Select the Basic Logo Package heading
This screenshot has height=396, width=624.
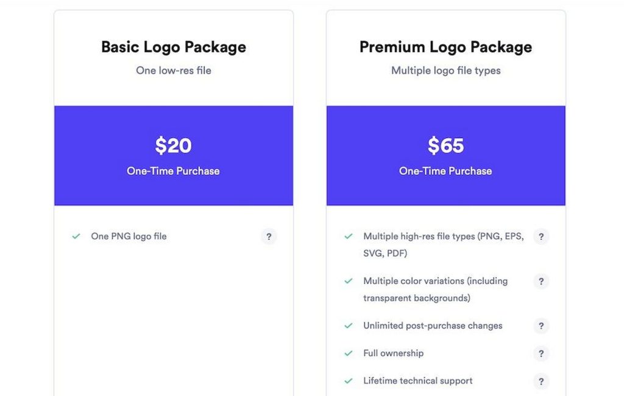[x=174, y=47]
